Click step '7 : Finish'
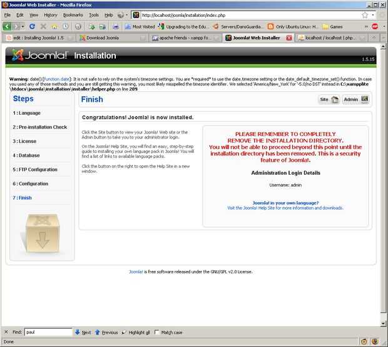The width and height of the screenshot is (388, 347). point(22,198)
